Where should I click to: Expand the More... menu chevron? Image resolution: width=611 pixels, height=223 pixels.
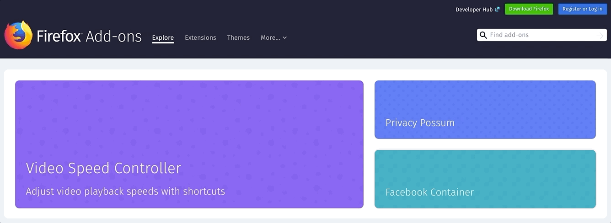pyautogui.click(x=285, y=38)
